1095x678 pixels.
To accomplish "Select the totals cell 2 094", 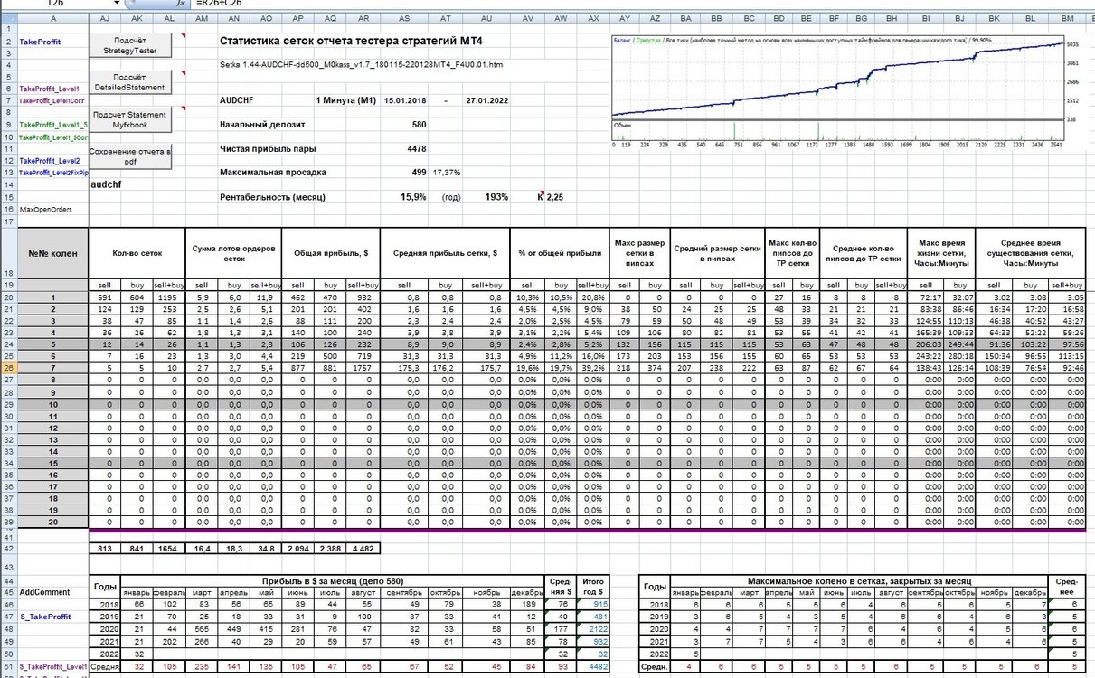I will click(298, 549).
